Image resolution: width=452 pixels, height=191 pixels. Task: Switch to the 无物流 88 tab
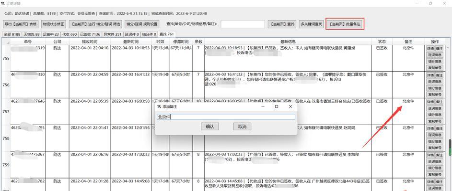[x=32, y=34]
